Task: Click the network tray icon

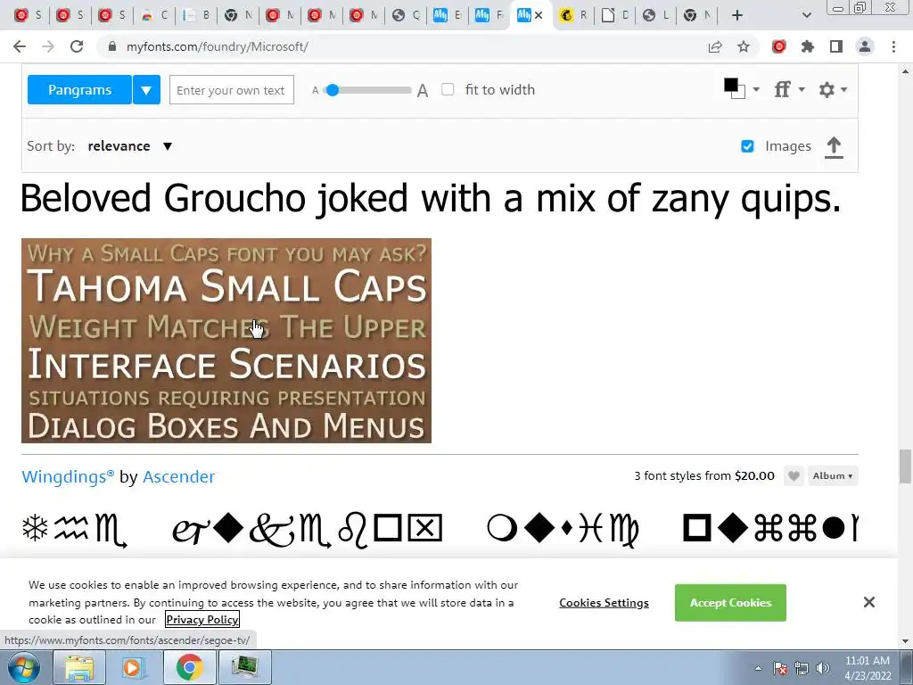Action: (x=802, y=668)
